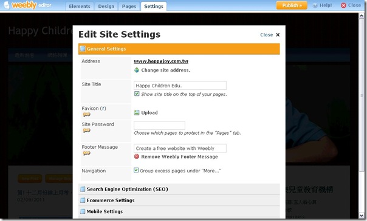The width and height of the screenshot is (367, 221).
Task: Click the scrollbar up arrow
Action: click(x=362, y=16)
